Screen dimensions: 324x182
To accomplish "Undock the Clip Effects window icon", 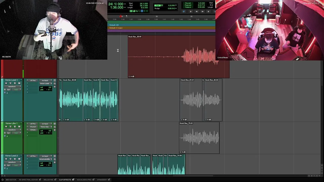I will point(73,180).
